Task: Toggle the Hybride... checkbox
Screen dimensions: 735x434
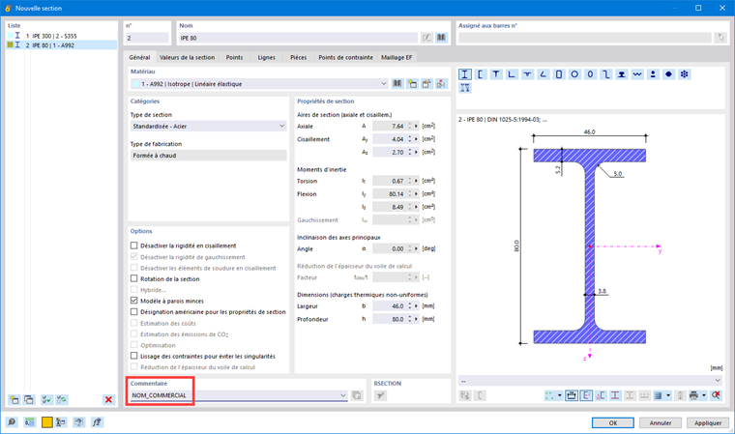Action: [134, 290]
